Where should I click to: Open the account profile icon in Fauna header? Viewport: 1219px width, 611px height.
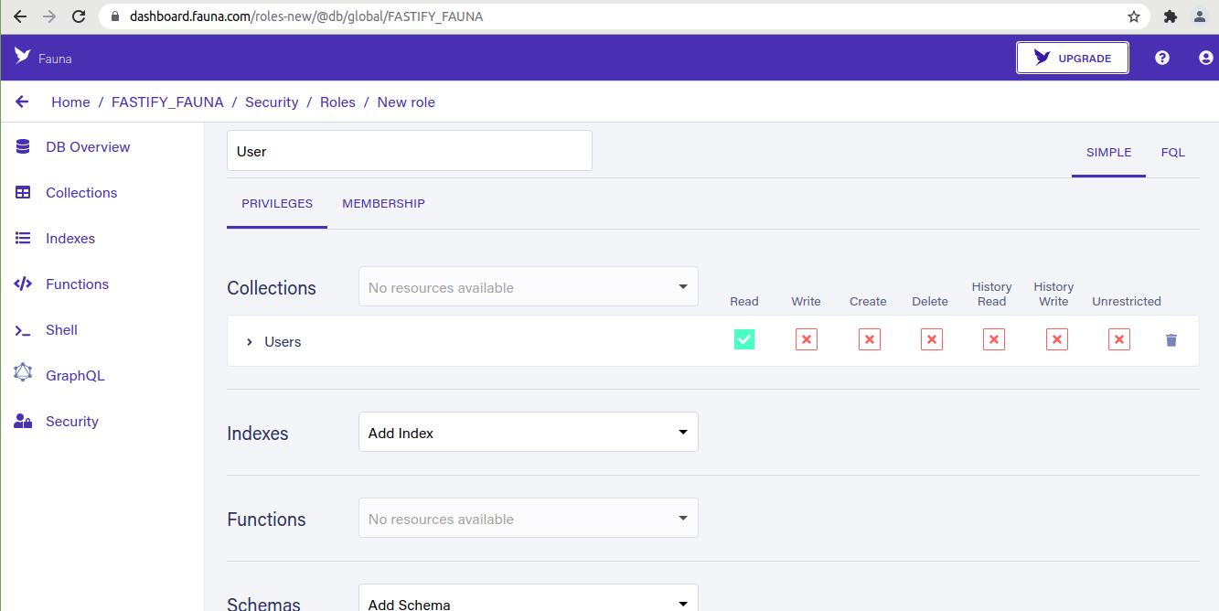[1206, 58]
